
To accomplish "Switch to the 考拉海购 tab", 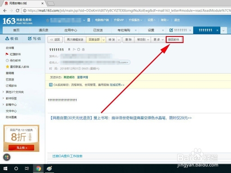I will click(124, 30).
